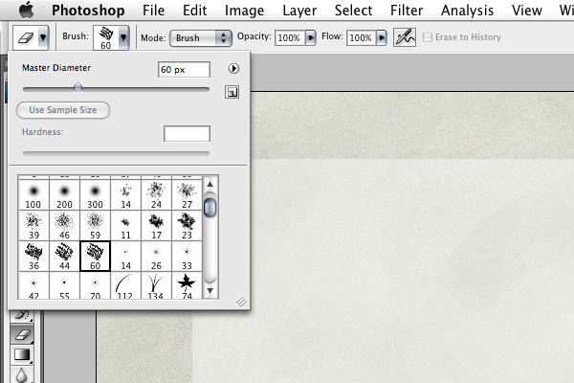Click the brush picker resize grip
Viewport: 574px width, 383px height.
click(x=241, y=302)
